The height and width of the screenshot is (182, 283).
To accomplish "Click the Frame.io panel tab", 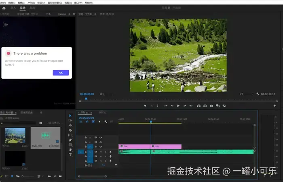I will 62,14.
